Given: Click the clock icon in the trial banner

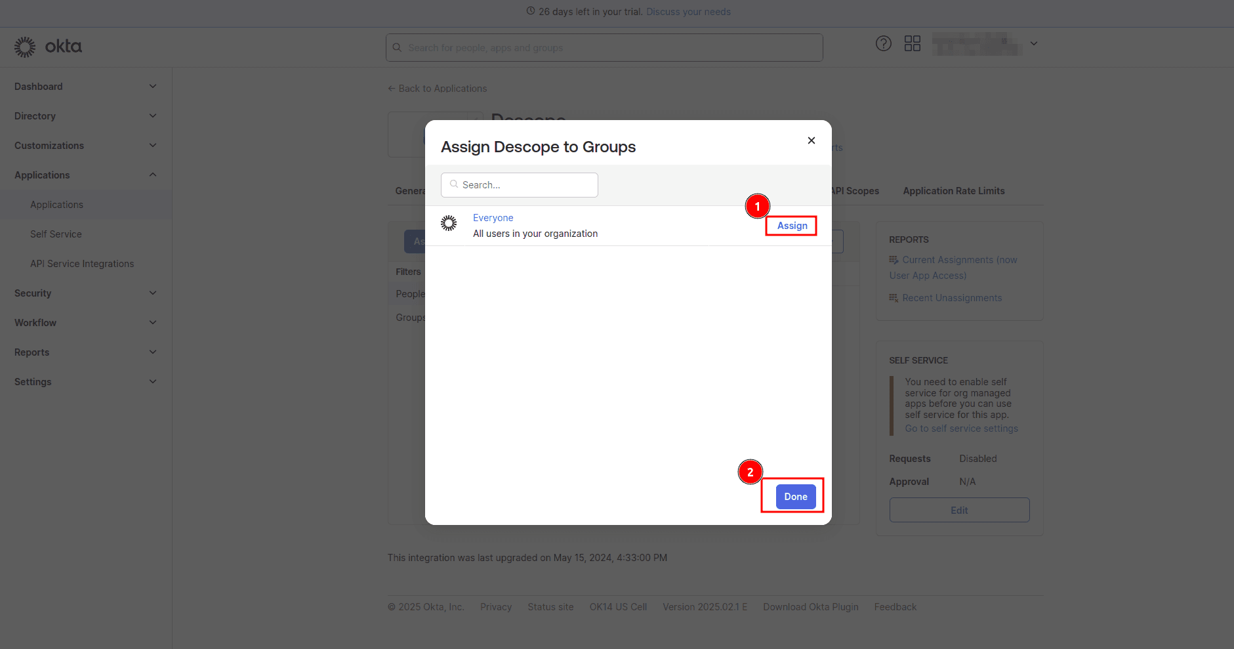Looking at the screenshot, I should [x=529, y=11].
